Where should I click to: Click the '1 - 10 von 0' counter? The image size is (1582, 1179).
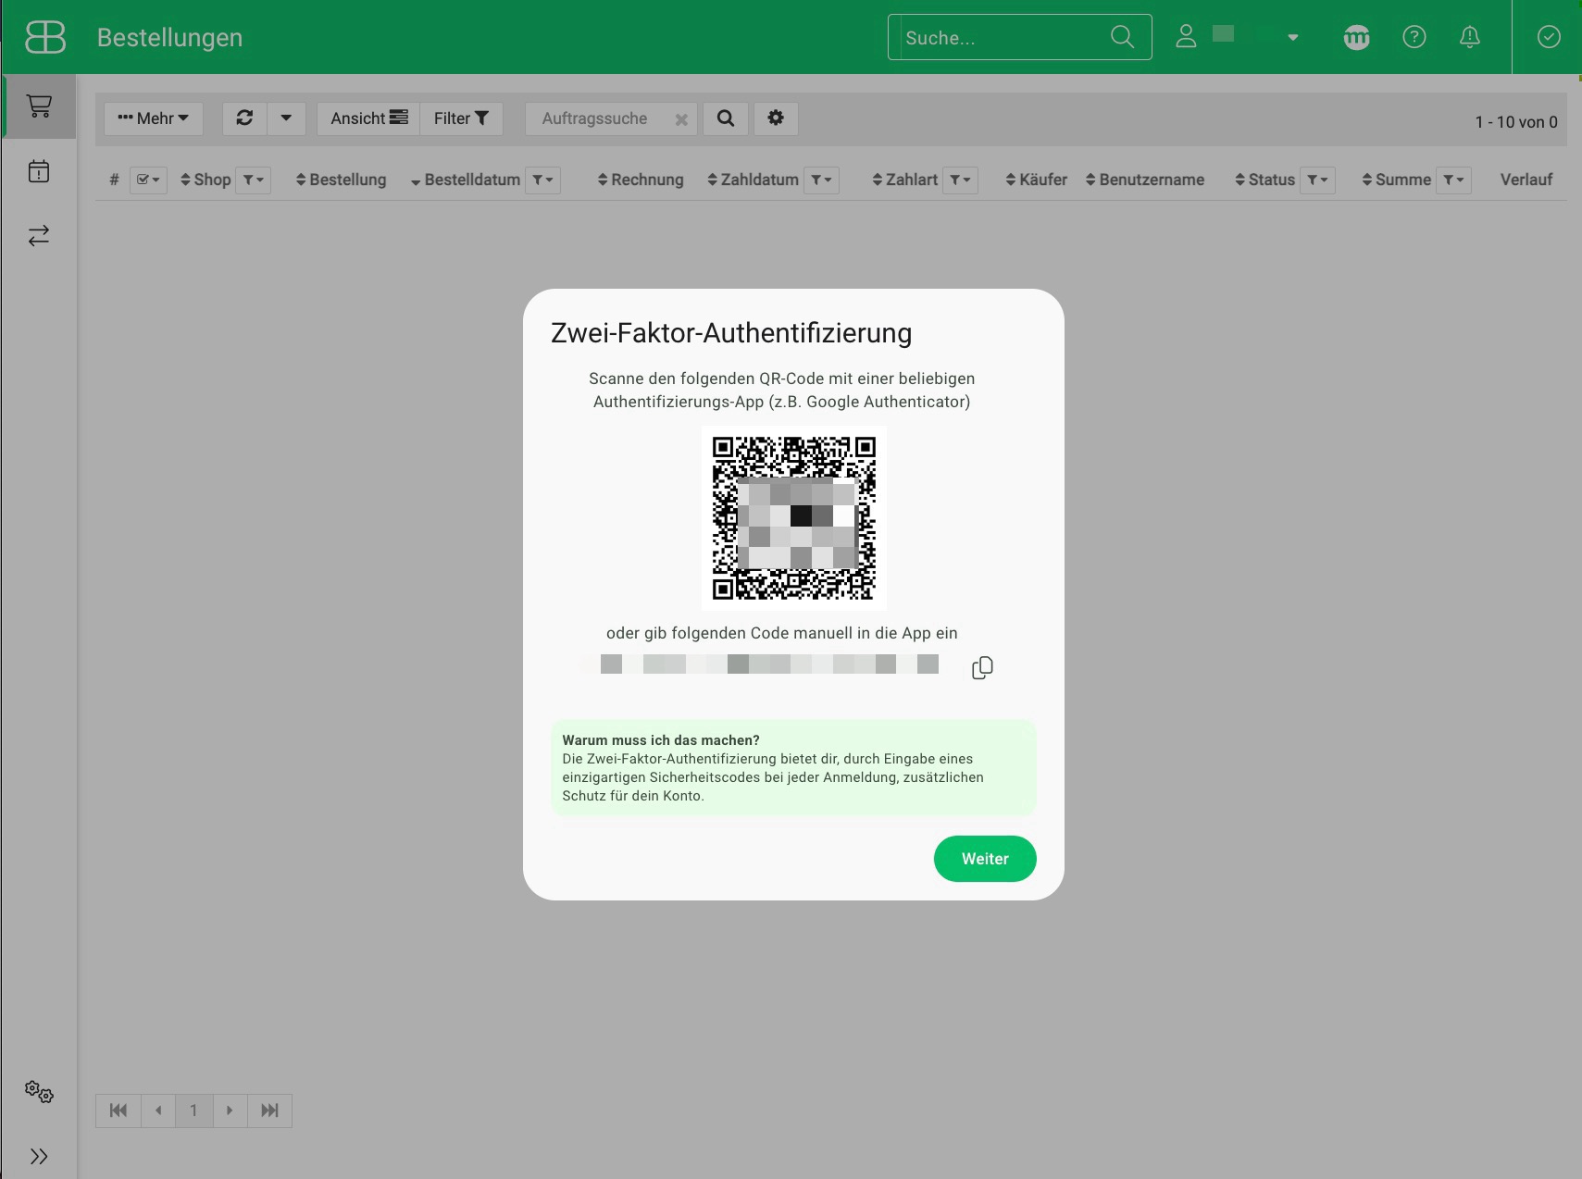click(x=1516, y=122)
